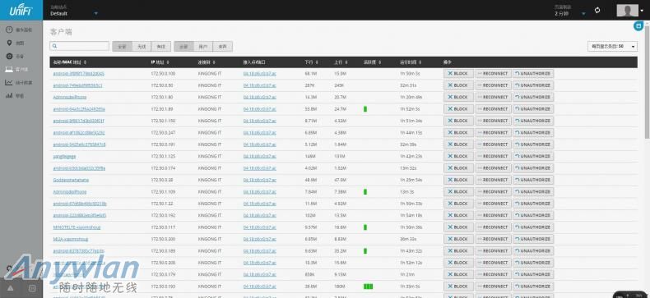Sort by IP address column
This screenshot has width=650, height=298.
click(159, 62)
